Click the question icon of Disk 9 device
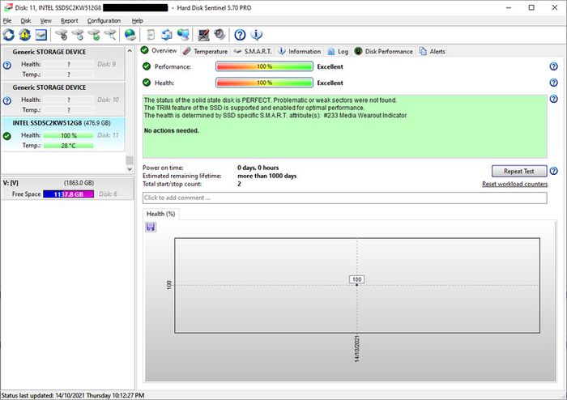567x400 pixels. click(6, 66)
